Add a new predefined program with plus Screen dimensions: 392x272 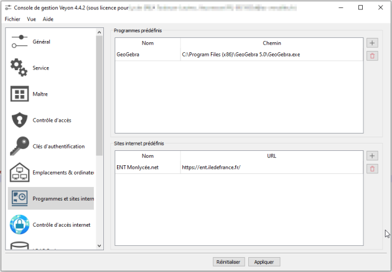pos(372,43)
